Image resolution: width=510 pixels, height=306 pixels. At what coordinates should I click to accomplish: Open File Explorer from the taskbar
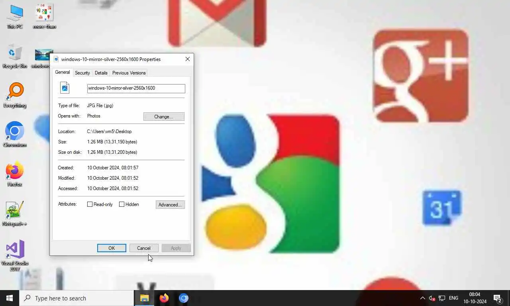point(144,298)
